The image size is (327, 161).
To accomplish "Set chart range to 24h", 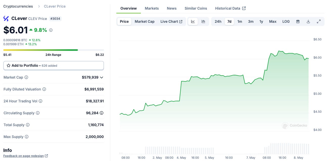I will click(218, 21).
